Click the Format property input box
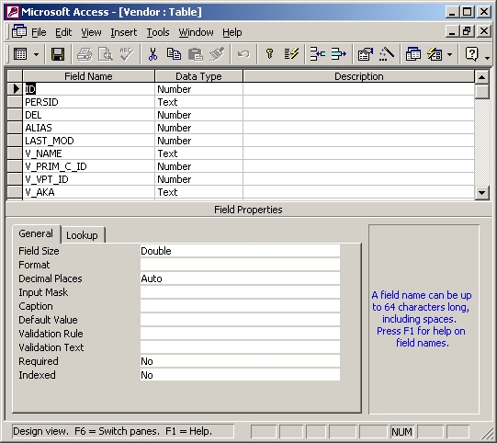The height and width of the screenshot is (443, 497). (x=240, y=265)
